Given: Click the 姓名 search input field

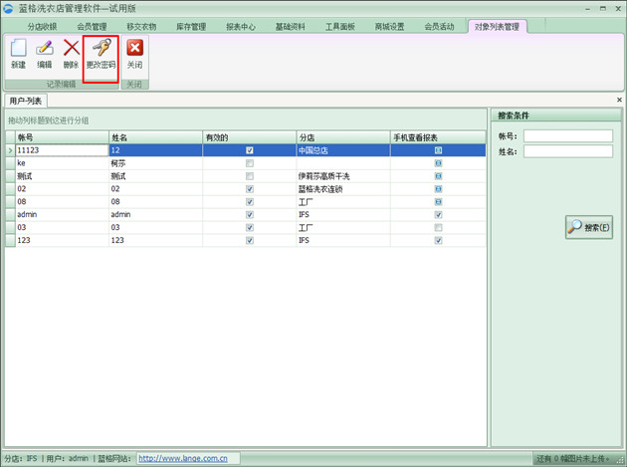Looking at the screenshot, I should point(567,151).
